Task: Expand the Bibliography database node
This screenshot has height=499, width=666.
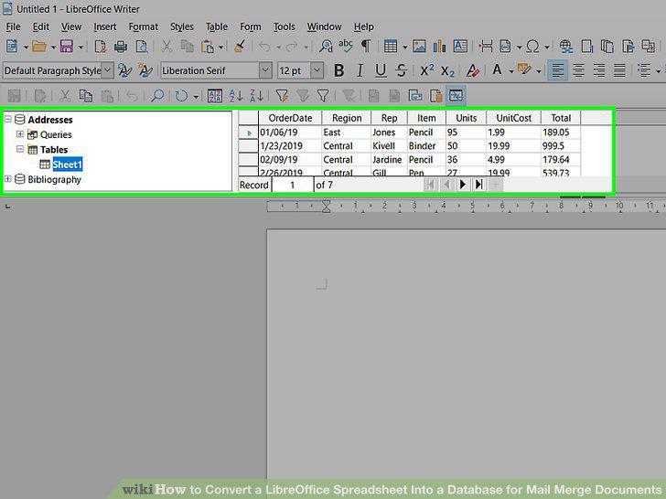Action: click(7, 179)
